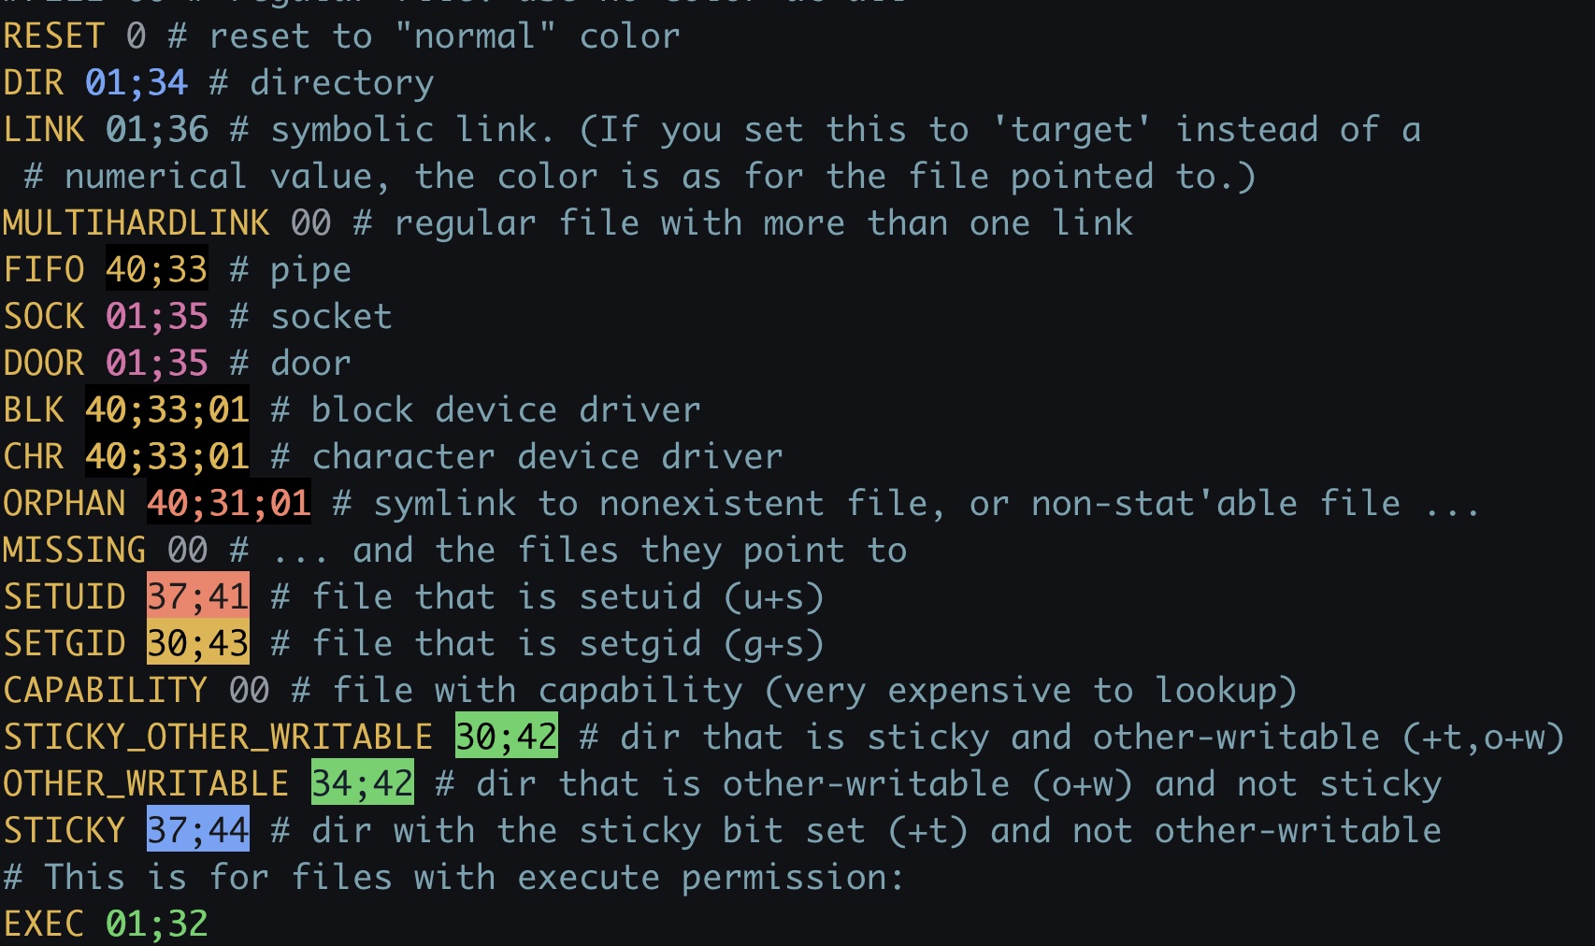This screenshot has width=1595, height=946.
Task: Click the FIFO color code 40;33
Action: click(156, 269)
